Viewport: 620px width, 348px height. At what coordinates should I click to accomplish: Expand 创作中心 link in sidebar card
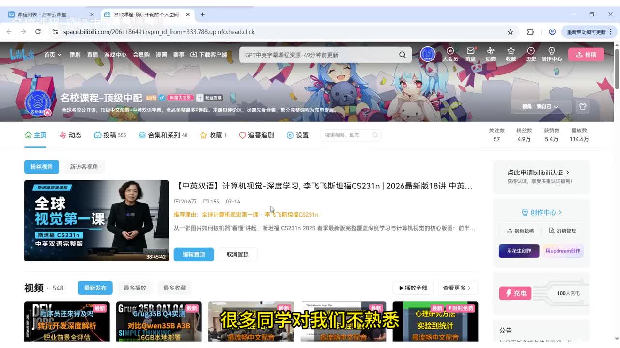542,212
